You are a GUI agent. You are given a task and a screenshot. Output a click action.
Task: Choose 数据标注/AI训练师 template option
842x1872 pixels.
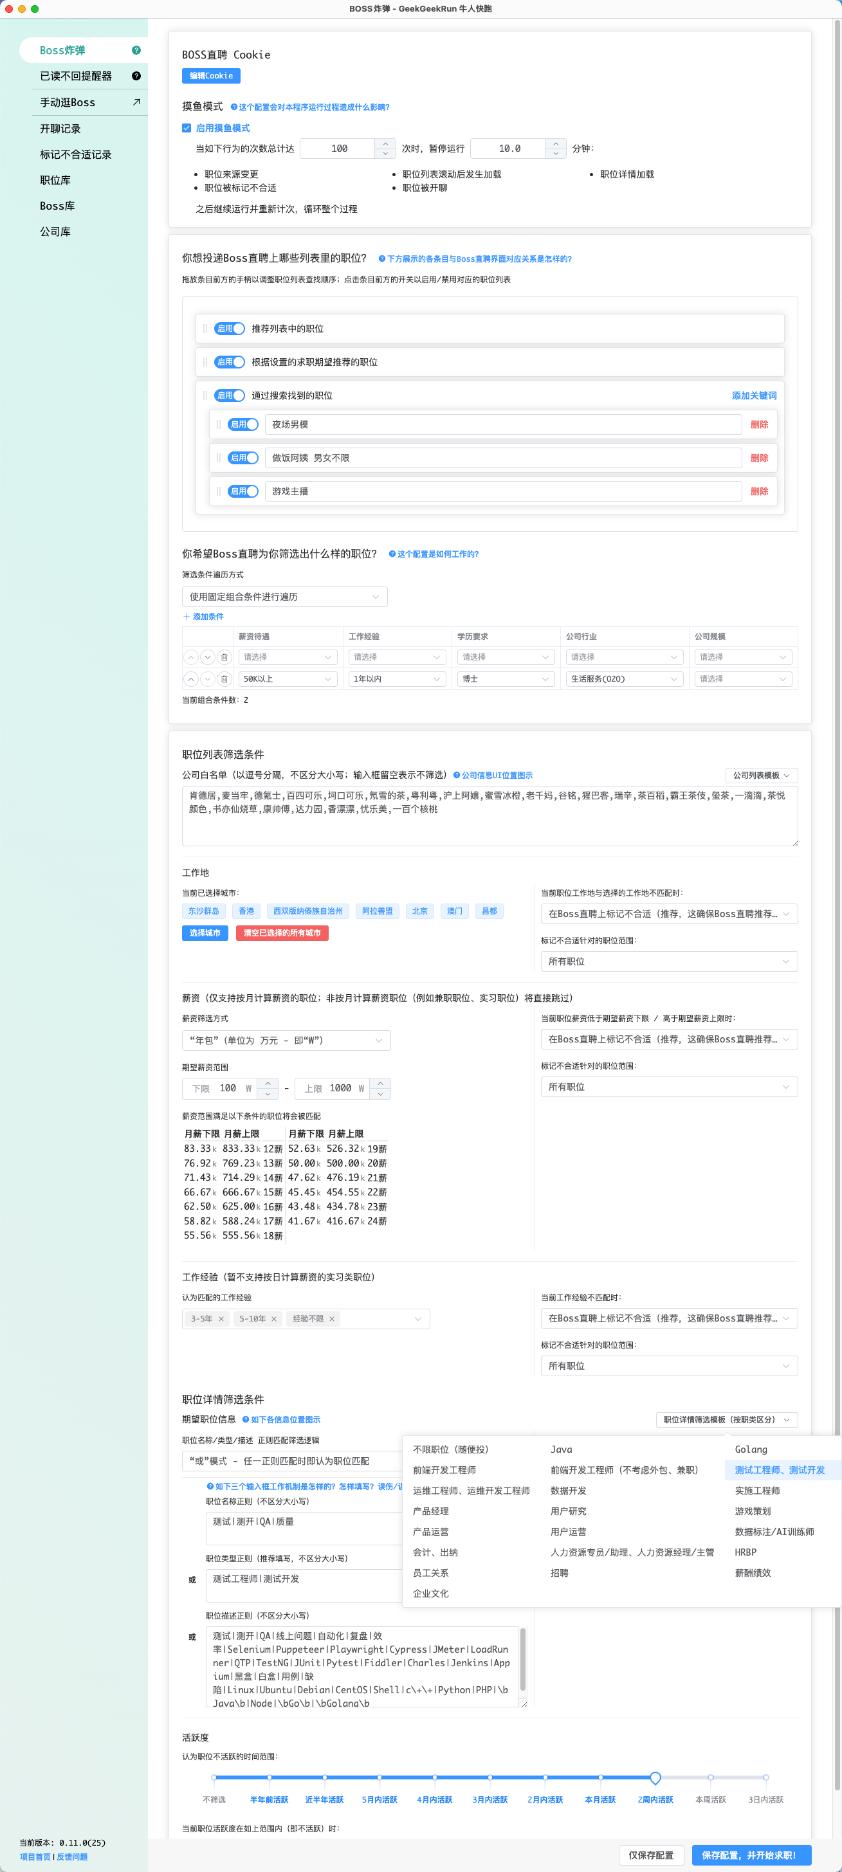(x=783, y=1531)
